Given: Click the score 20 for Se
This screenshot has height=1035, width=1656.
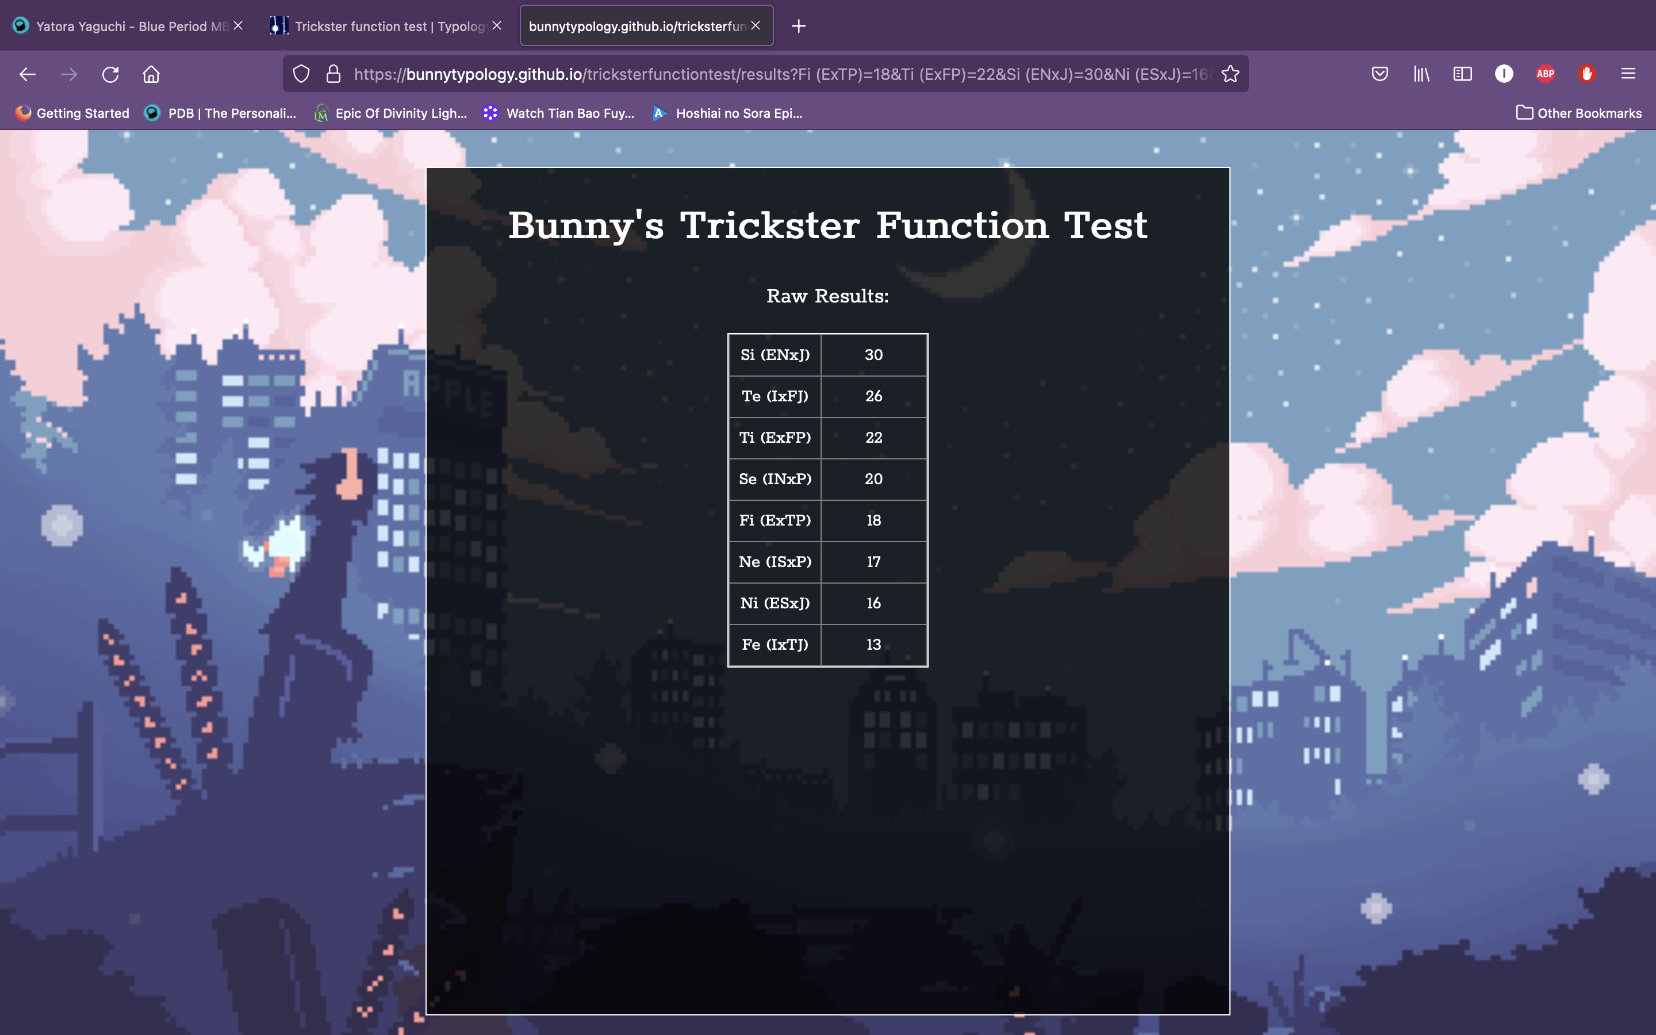Looking at the screenshot, I should pos(874,479).
